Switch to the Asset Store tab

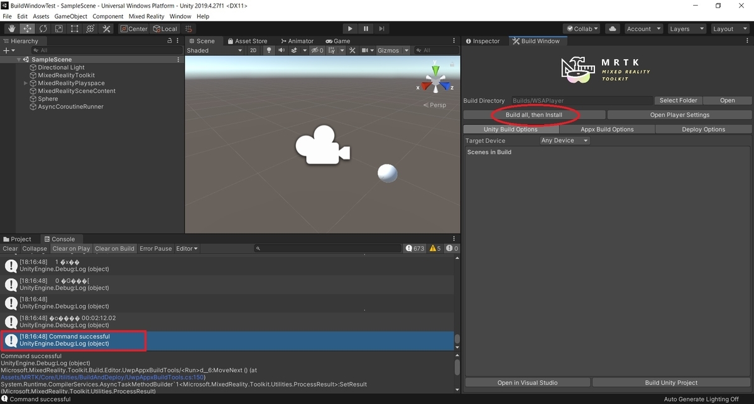point(247,41)
